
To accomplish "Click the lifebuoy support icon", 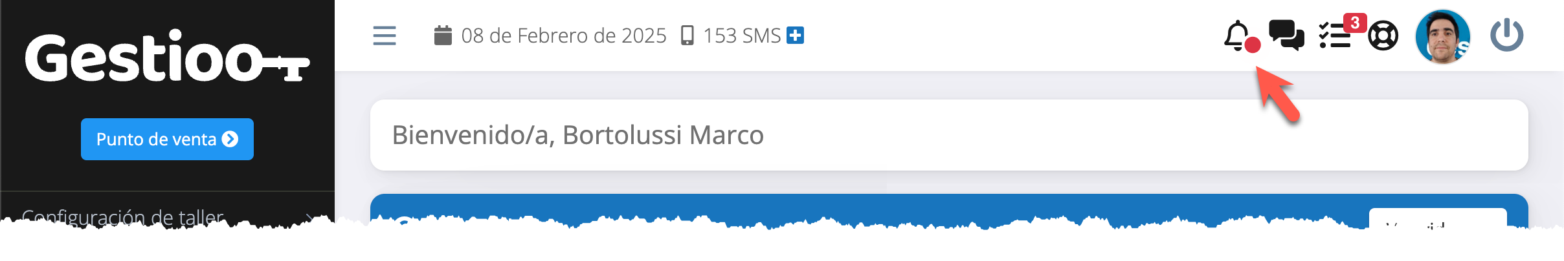I will [1383, 36].
